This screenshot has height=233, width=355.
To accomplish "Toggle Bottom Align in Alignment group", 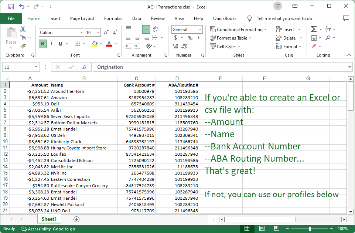I will 146,29.
